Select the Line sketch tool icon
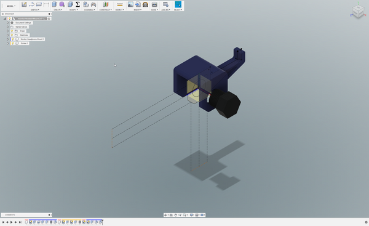Image resolution: width=369 pixels, height=226 pixels. (x=31, y=4)
